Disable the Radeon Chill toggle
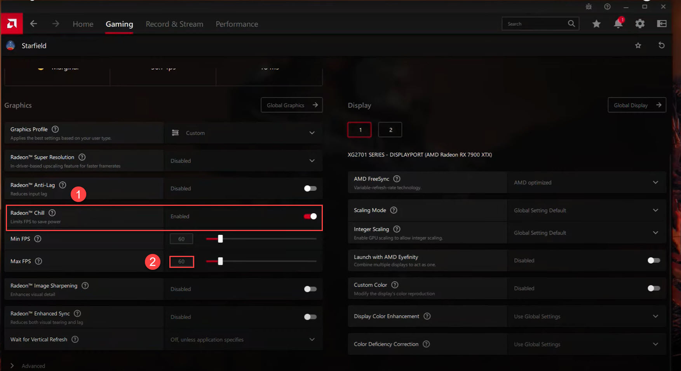 tap(310, 216)
